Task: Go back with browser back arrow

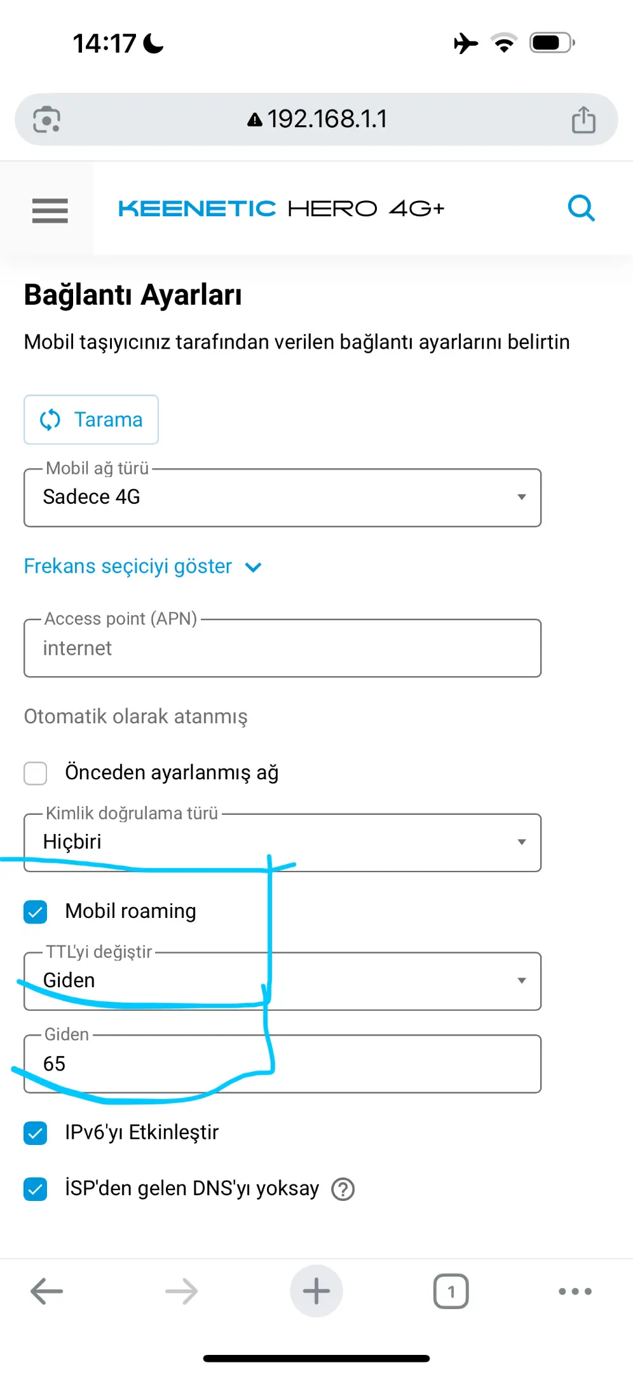Action: click(x=47, y=1291)
